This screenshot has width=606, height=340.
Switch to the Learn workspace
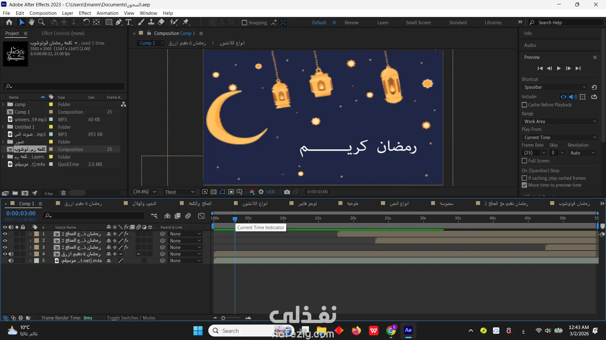tap(383, 23)
